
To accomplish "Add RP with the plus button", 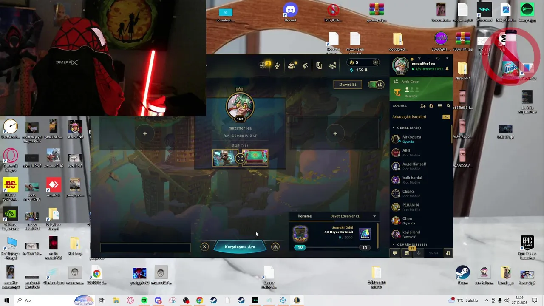I will [x=375, y=62].
